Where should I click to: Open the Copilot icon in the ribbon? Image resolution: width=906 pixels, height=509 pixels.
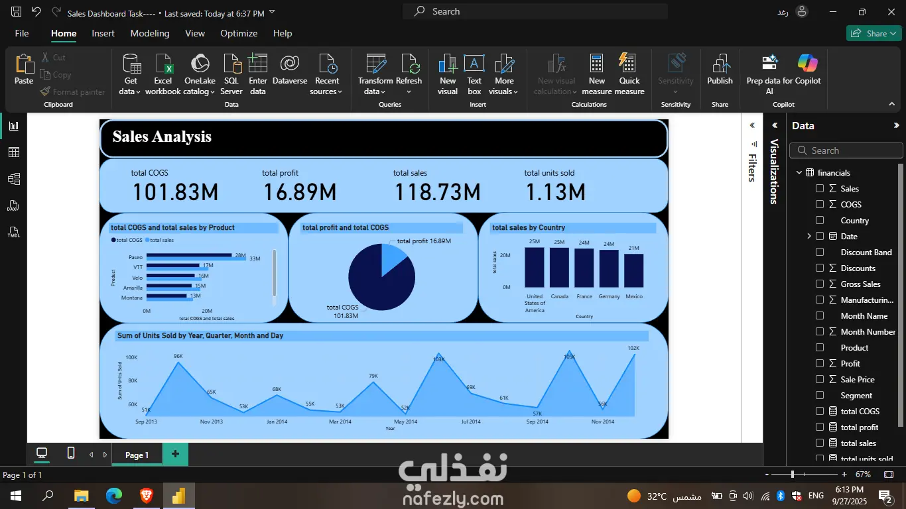[807, 64]
